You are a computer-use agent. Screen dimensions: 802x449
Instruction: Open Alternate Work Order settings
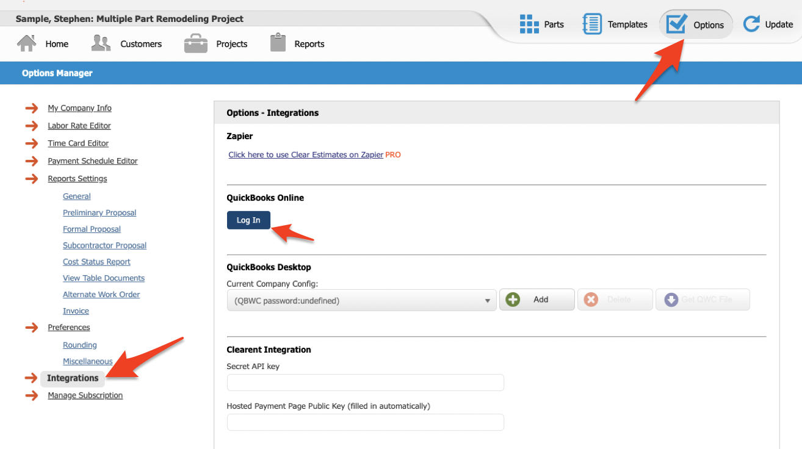(101, 295)
